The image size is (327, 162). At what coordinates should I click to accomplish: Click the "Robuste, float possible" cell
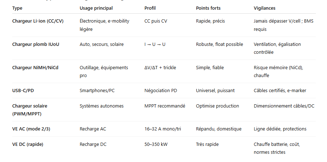(219, 44)
